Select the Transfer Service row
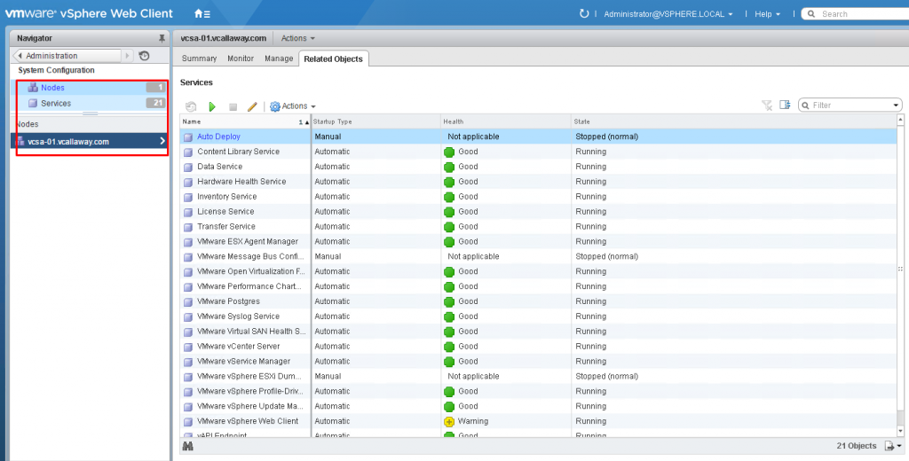The width and height of the screenshot is (909, 461). point(538,227)
